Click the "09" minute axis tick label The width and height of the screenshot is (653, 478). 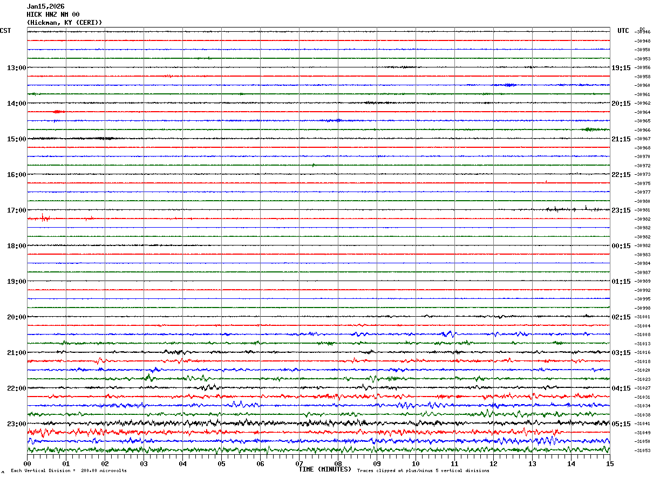pyautogui.click(x=377, y=463)
